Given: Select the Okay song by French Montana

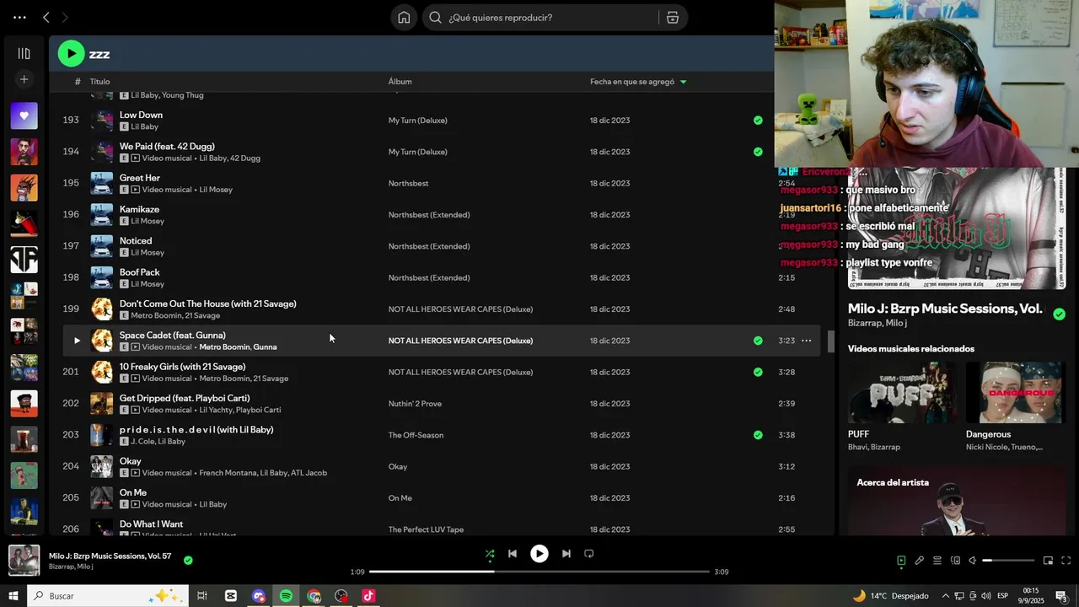Looking at the screenshot, I should (441, 466).
